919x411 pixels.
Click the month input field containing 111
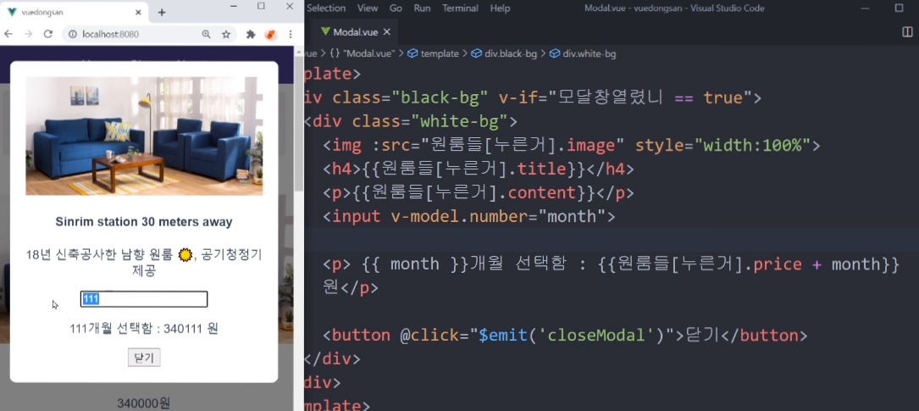point(144,299)
